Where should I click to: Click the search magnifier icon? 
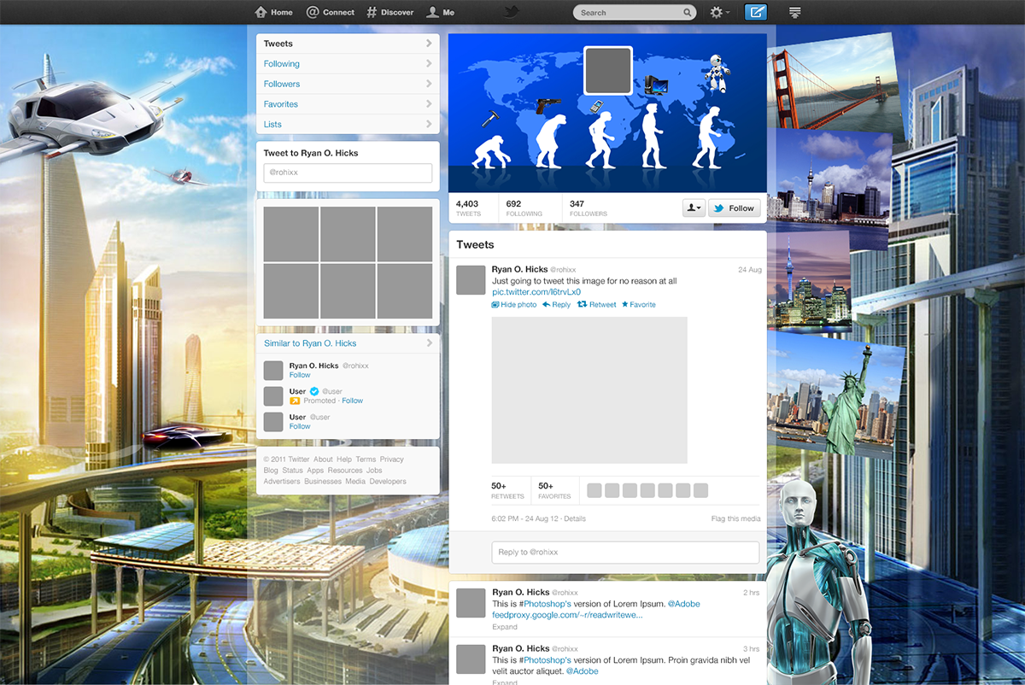click(687, 13)
